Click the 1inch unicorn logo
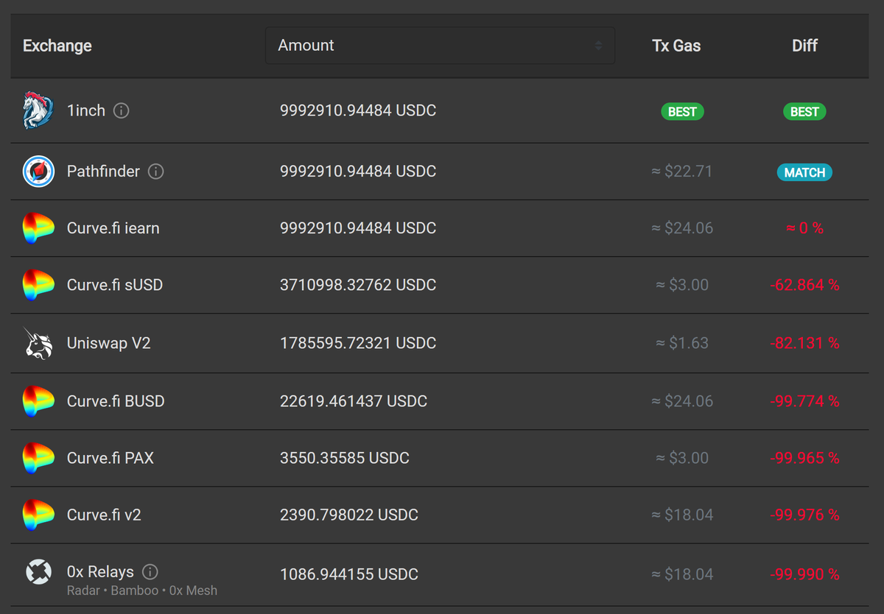 tap(38, 110)
